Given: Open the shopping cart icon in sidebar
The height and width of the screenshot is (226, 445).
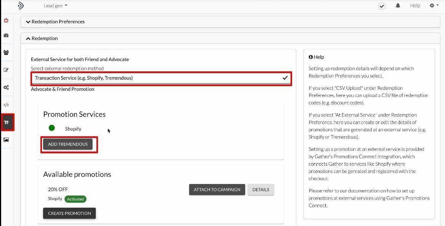Looking at the screenshot, I should pos(7,123).
